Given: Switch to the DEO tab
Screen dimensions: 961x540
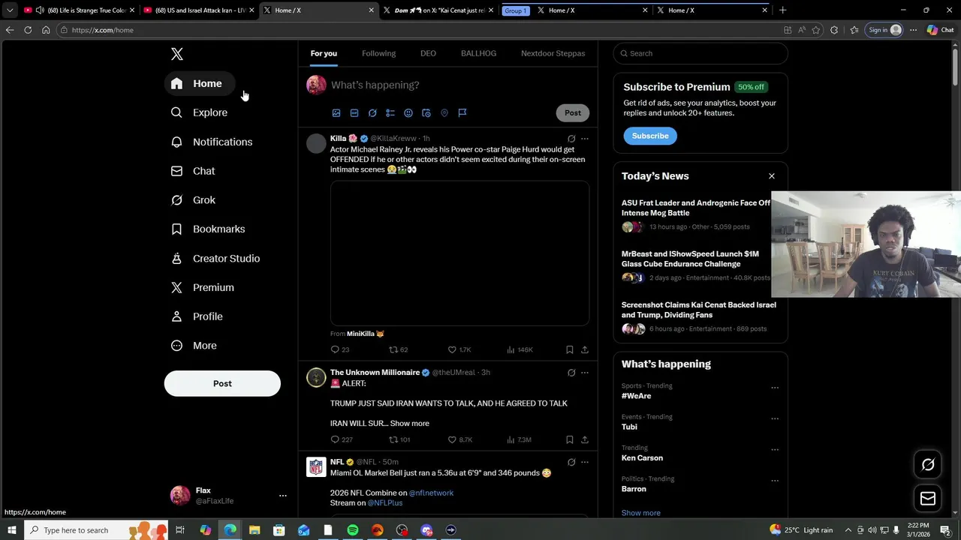Looking at the screenshot, I should 428,53.
